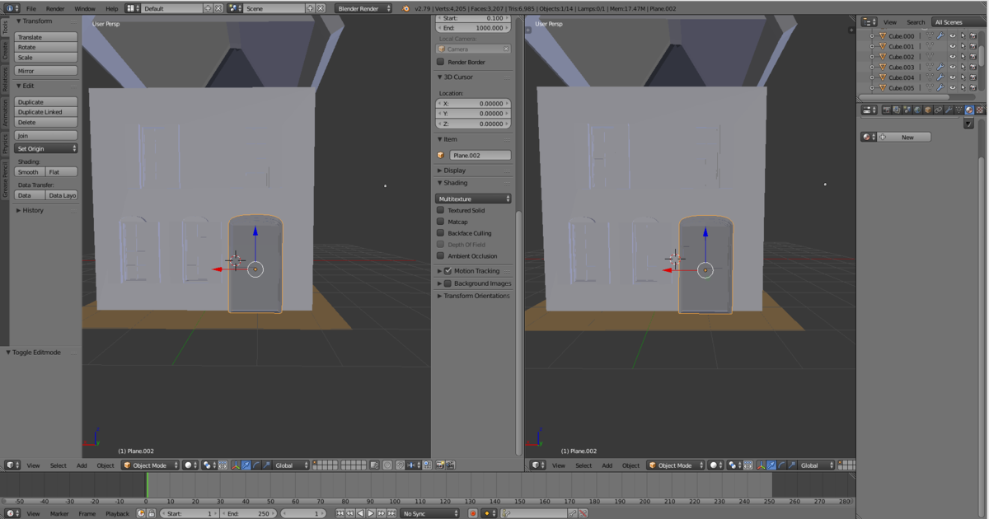989x519 pixels.
Task: Click OpenGL render image camera icon in left viewport
Action: [x=440, y=465]
